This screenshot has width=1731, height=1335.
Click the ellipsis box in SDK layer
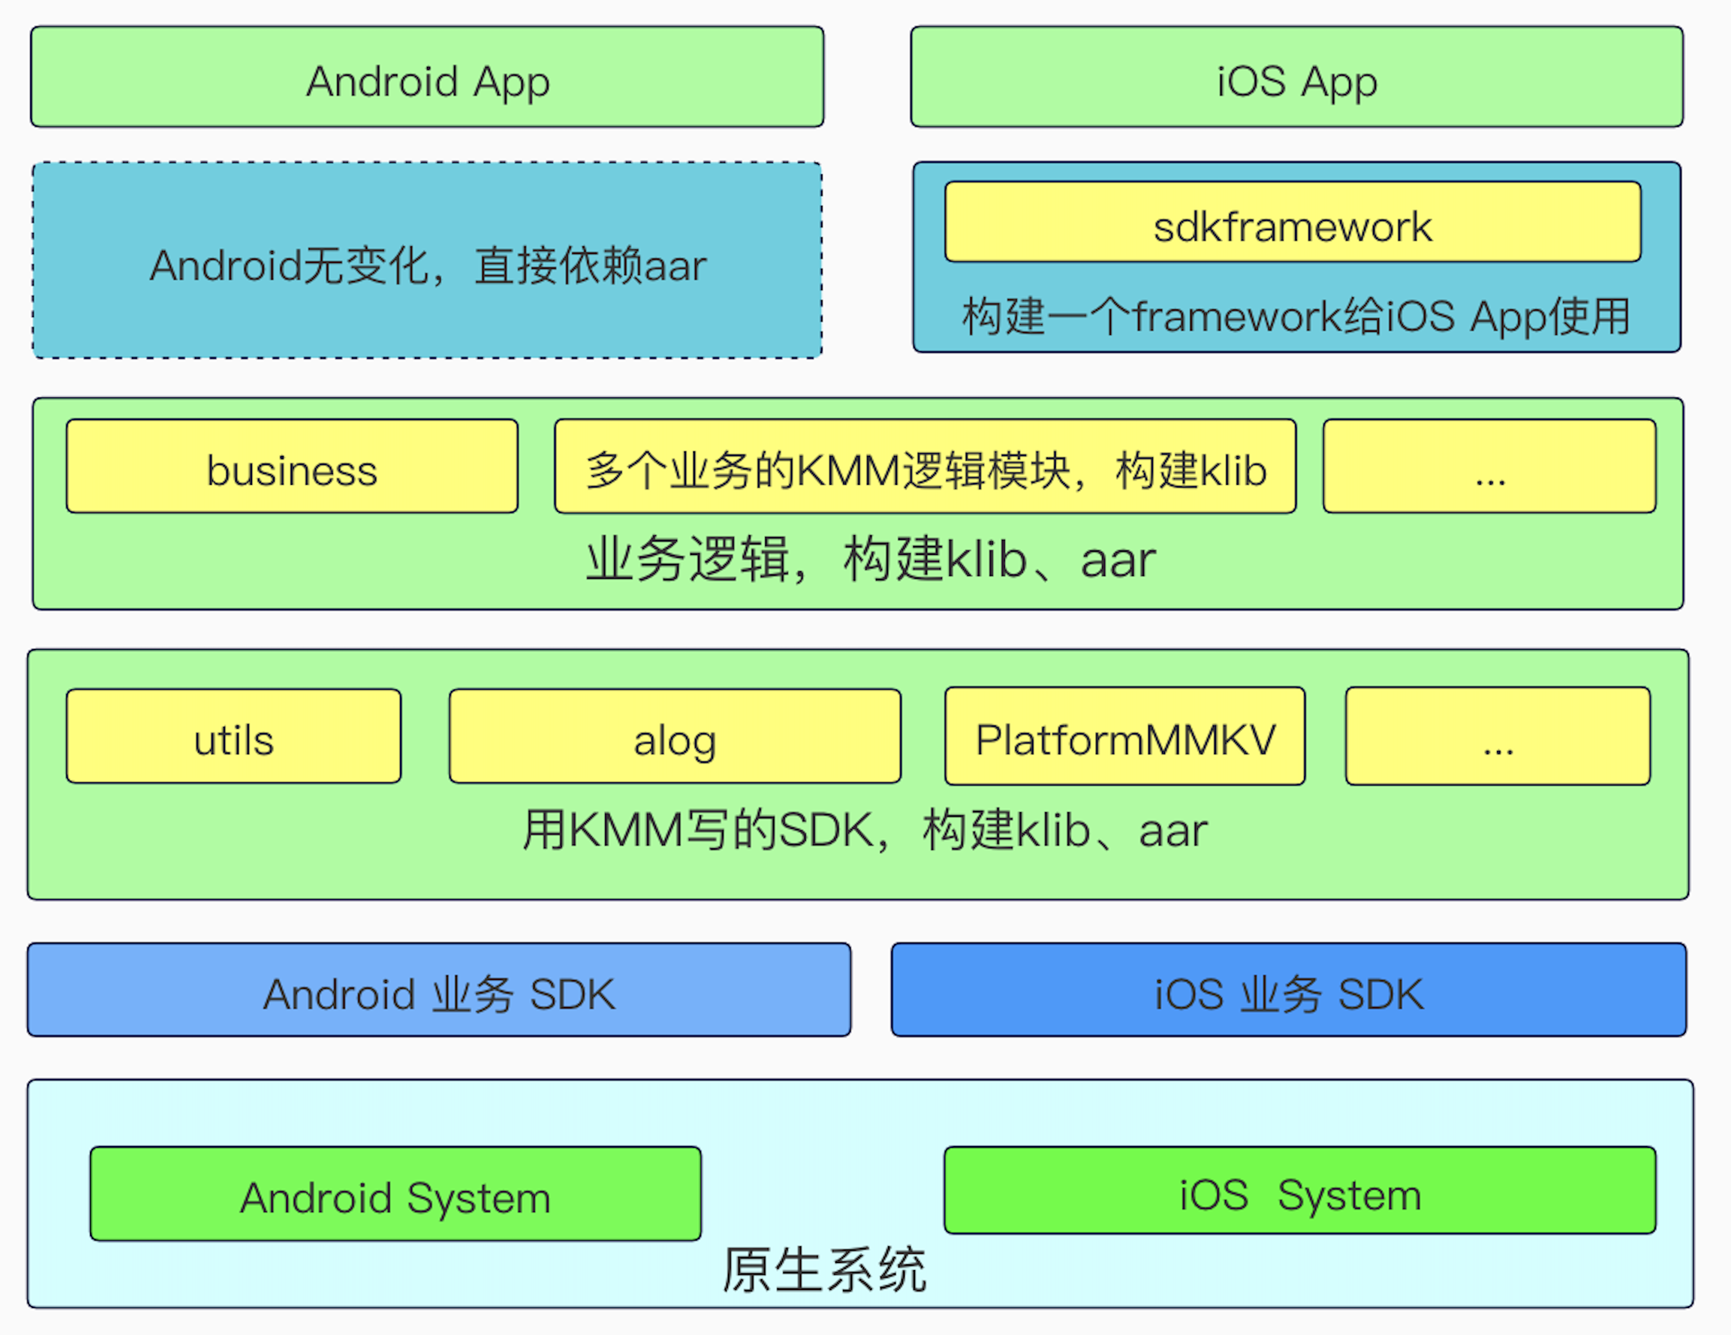click(x=1497, y=736)
